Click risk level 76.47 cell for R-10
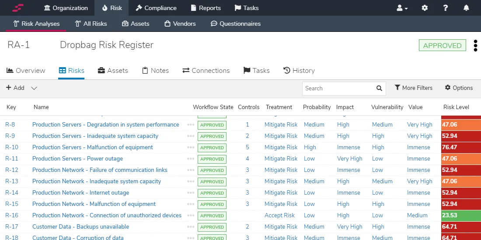 tap(461, 147)
